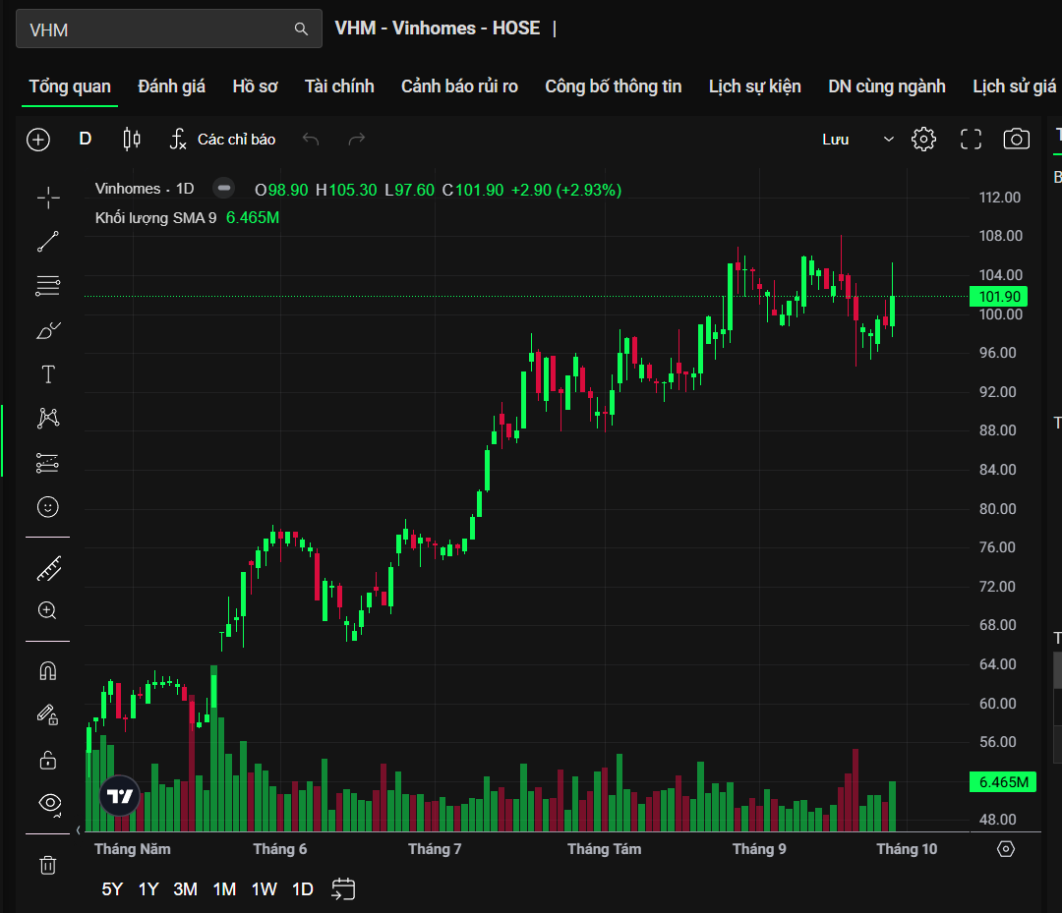Open the go to date calendar icon
Viewport: 1062px width, 913px height.
pyautogui.click(x=343, y=889)
